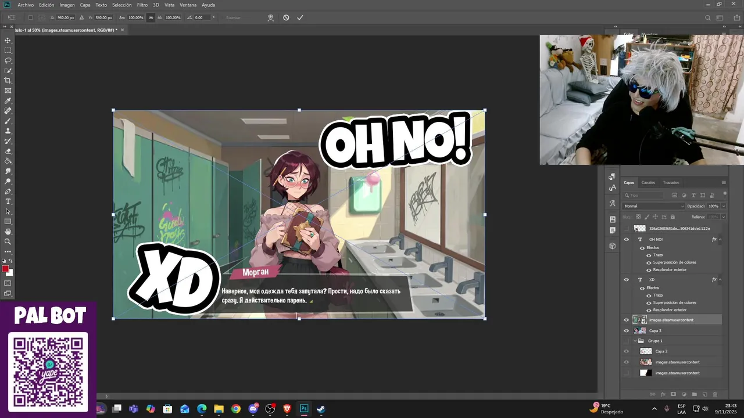
Task: Open the layer filter Tipo dropdown
Action: tap(644, 195)
